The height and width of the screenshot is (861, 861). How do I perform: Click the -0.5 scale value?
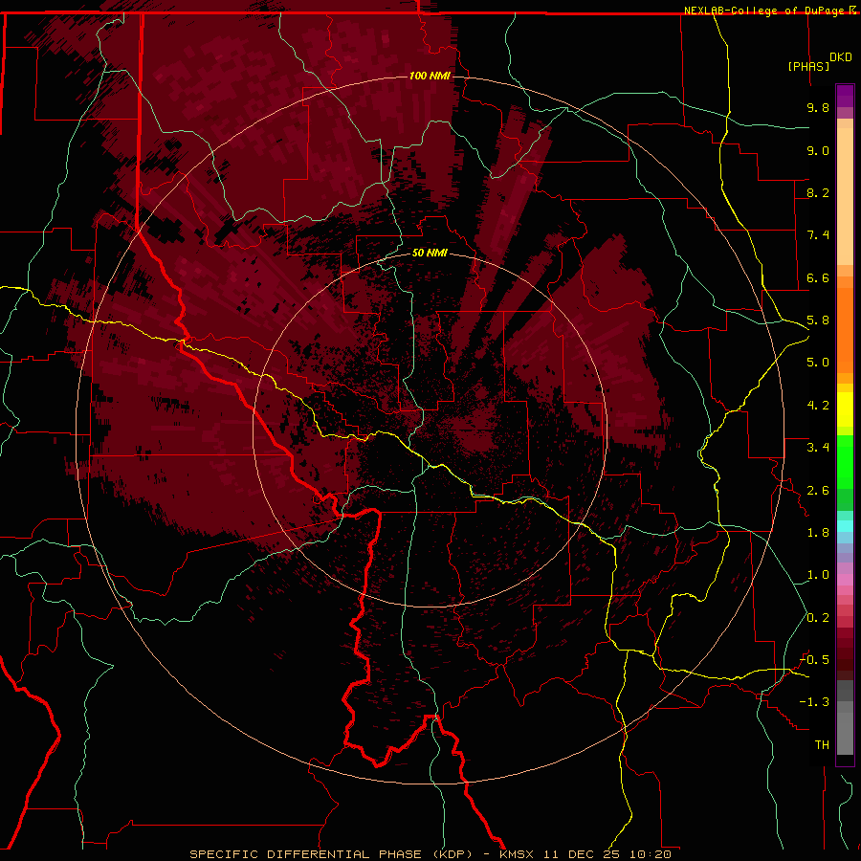tap(814, 660)
